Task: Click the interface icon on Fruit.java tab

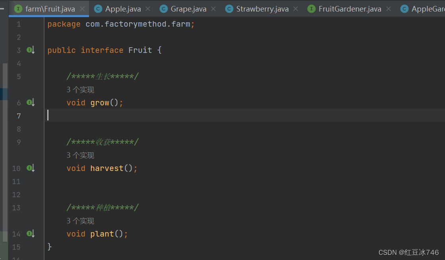Action: click(x=18, y=9)
